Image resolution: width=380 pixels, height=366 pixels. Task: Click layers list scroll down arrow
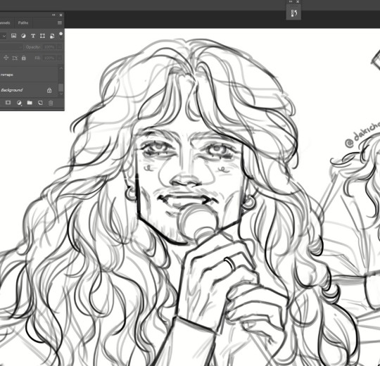point(61,94)
